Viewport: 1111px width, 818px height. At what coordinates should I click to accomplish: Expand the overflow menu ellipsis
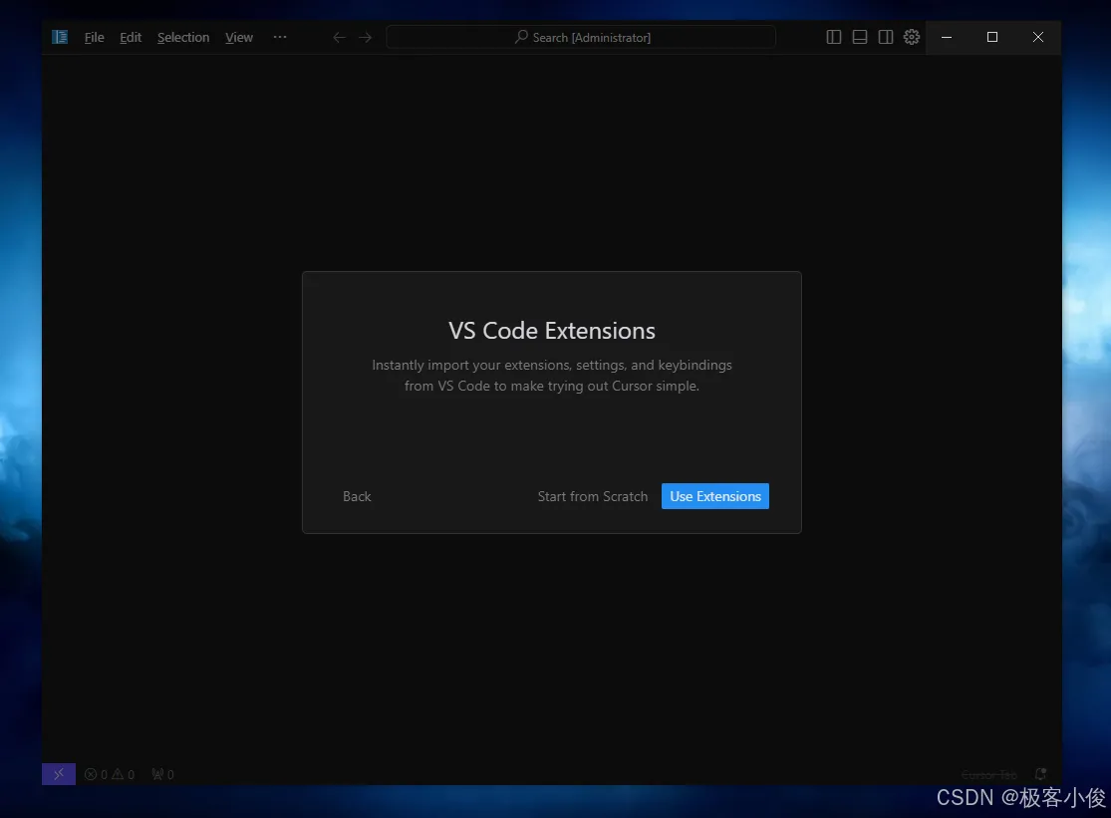pos(280,37)
